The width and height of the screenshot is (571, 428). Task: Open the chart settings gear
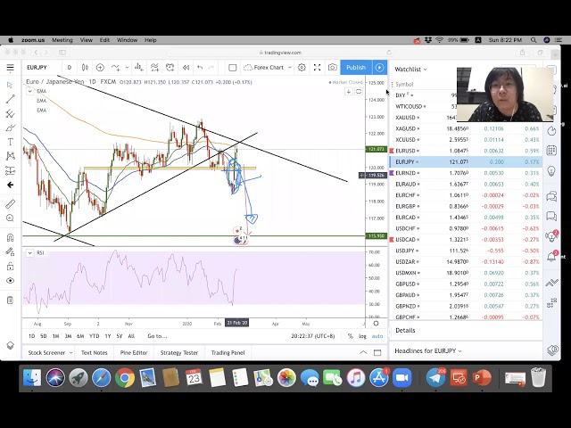[302, 68]
